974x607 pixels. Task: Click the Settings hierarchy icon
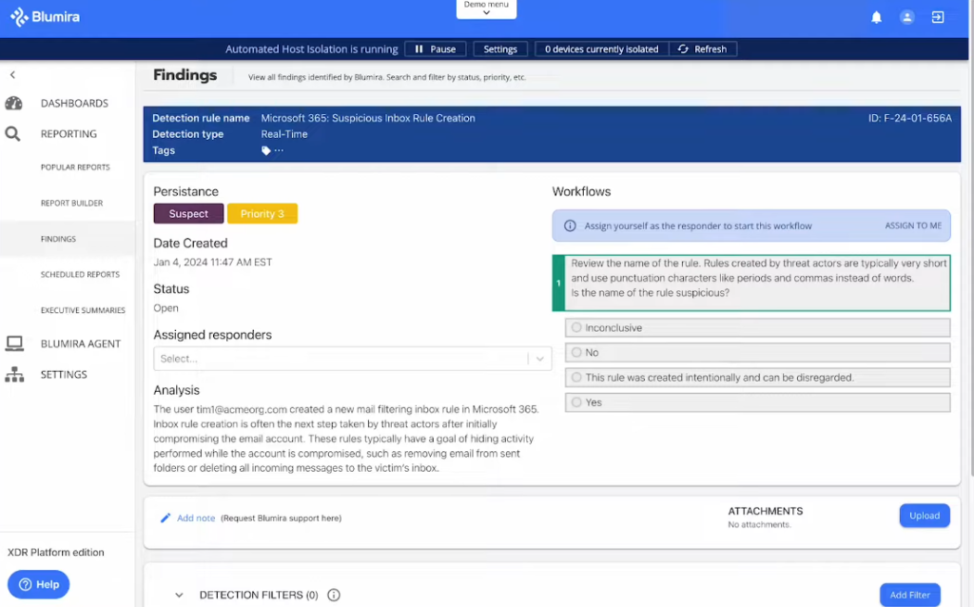(14, 374)
